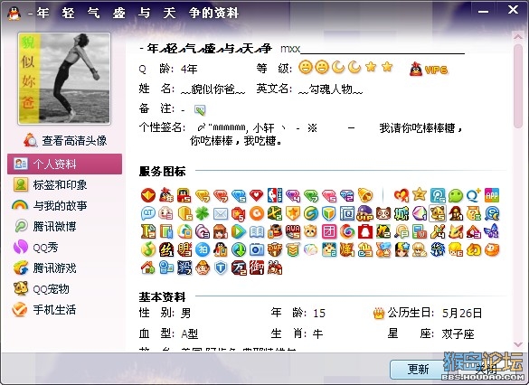
Task: Click 查看高清头像 link
Action: (x=65, y=141)
